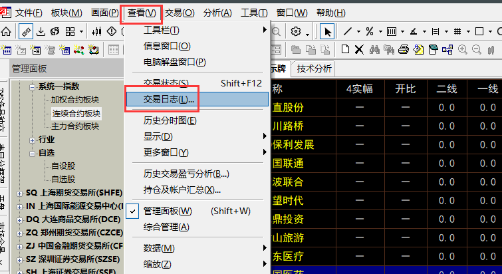Choose 电脑解盘窗口(P) menu entry

point(197,62)
